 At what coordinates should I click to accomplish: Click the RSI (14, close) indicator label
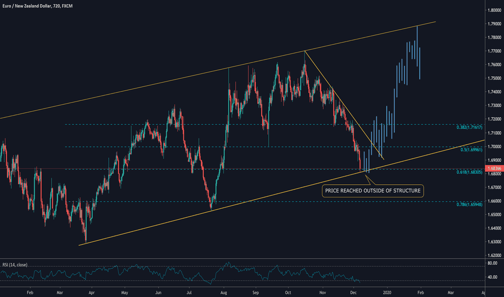tap(15, 265)
